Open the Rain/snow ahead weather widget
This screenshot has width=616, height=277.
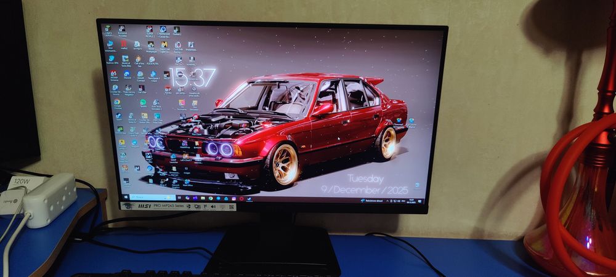tap(371, 201)
